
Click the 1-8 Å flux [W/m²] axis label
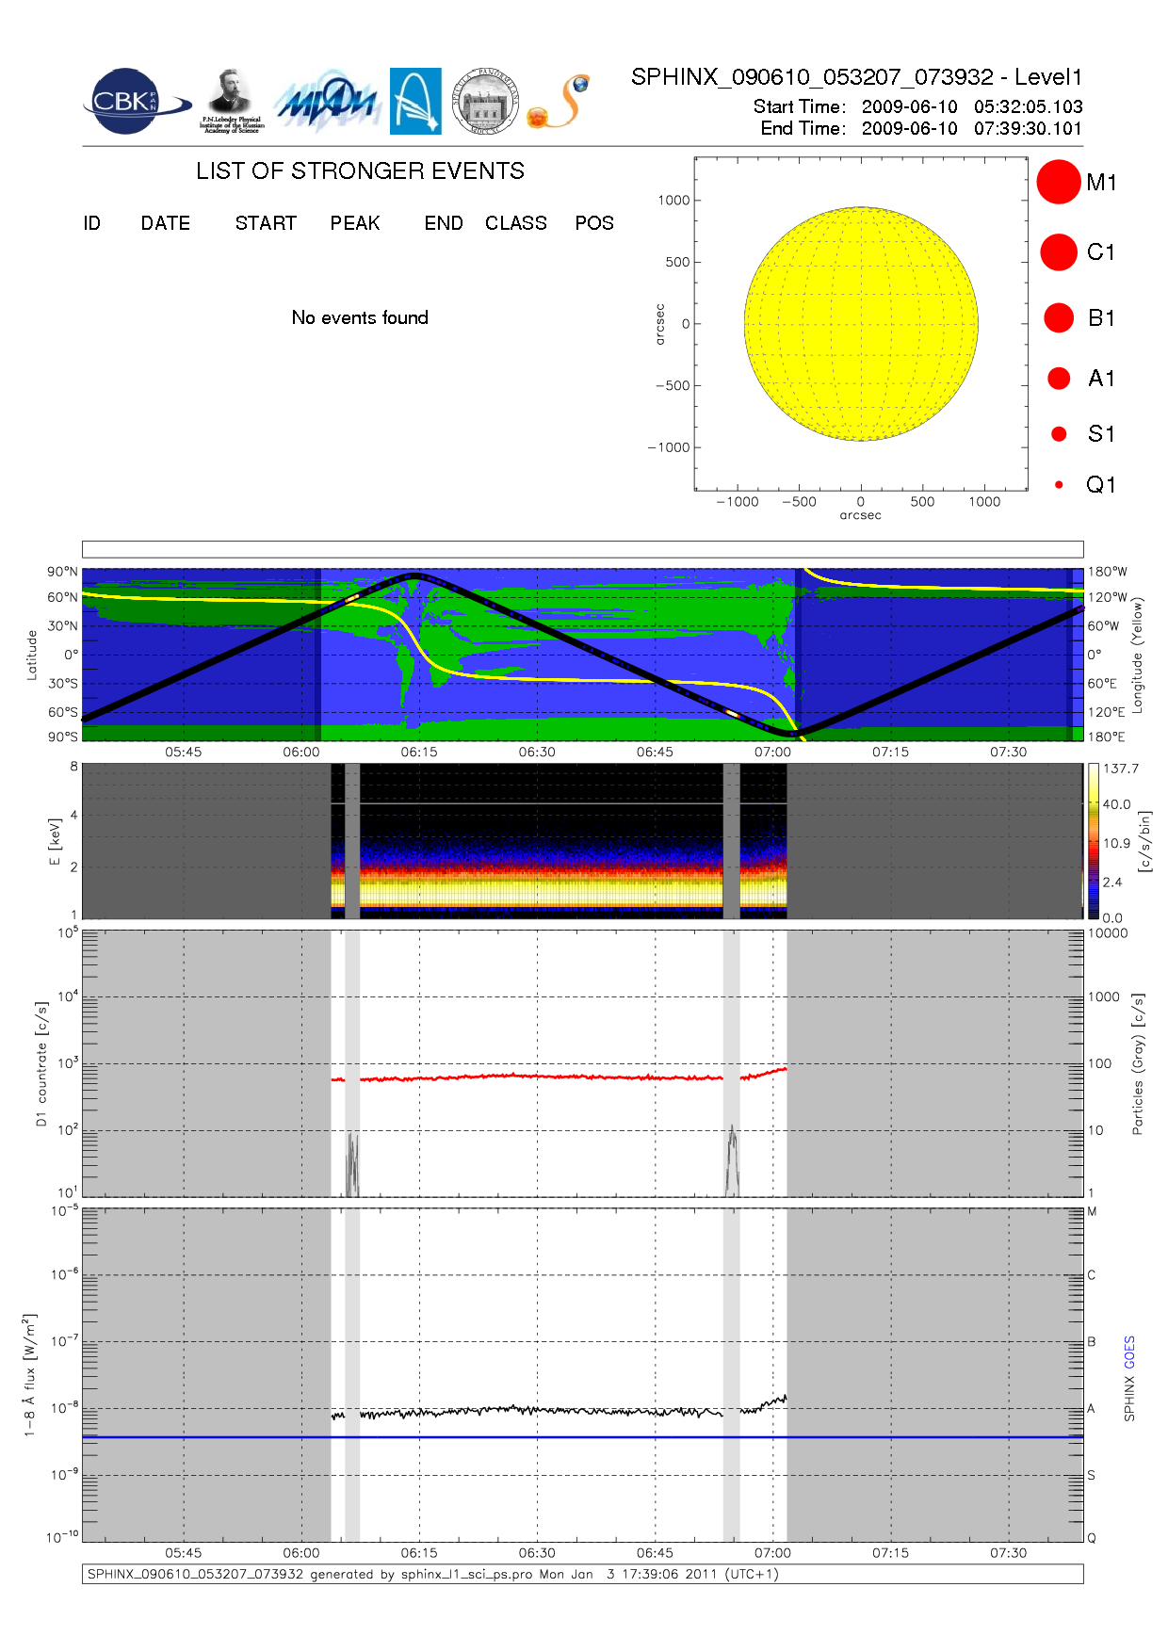click(x=30, y=1375)
